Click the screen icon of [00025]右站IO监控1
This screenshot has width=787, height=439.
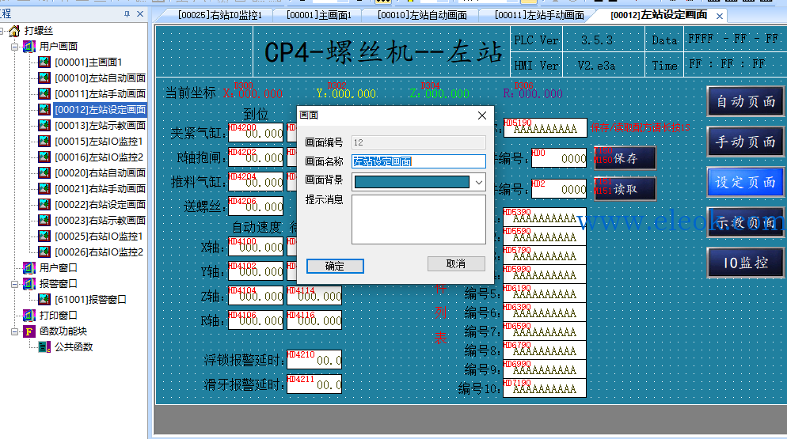[x=44, y=237]
